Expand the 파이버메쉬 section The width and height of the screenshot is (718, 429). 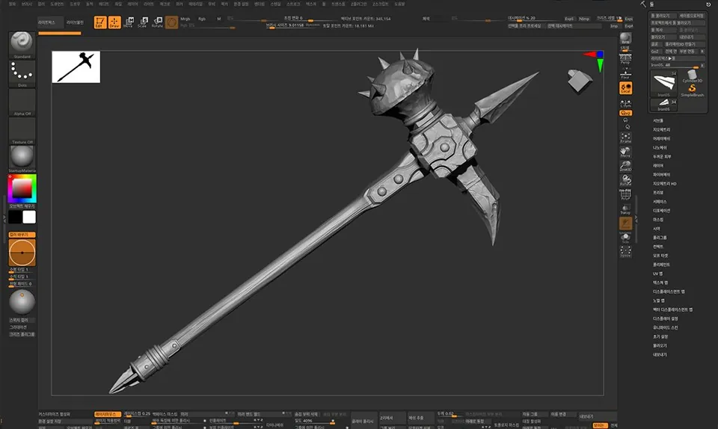coord(661,175)
